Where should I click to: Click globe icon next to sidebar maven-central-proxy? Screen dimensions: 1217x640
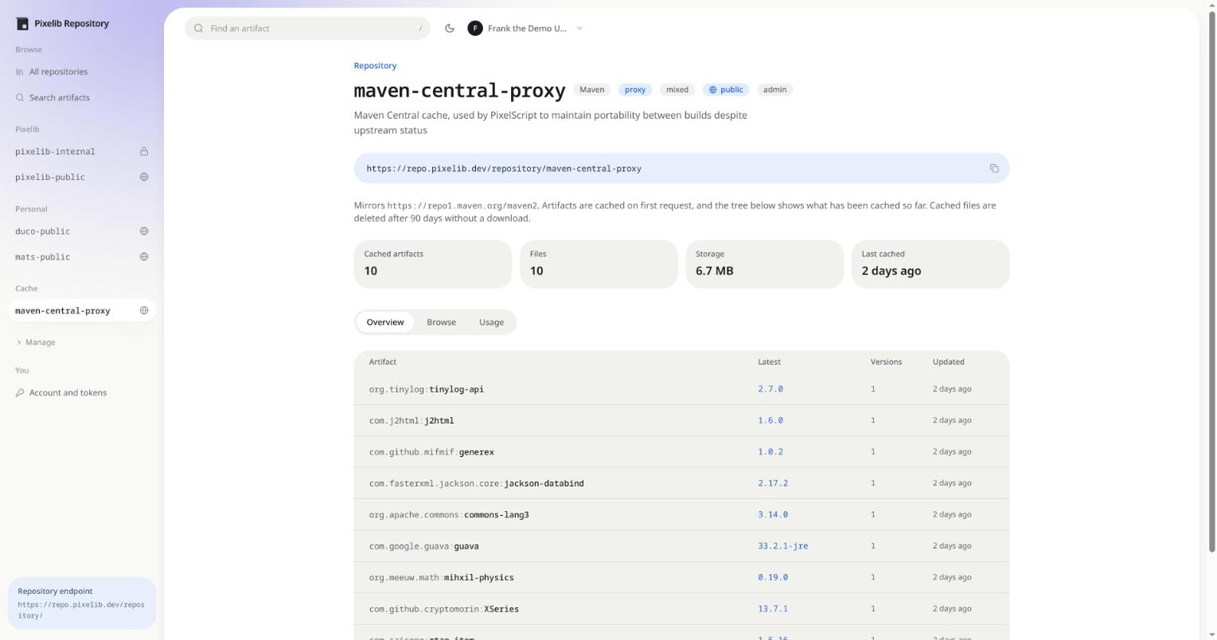(x=144, y=310)
